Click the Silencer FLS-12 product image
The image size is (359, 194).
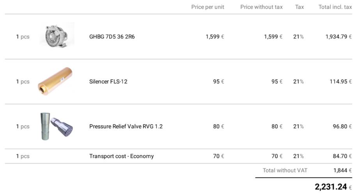pos(55,82)
